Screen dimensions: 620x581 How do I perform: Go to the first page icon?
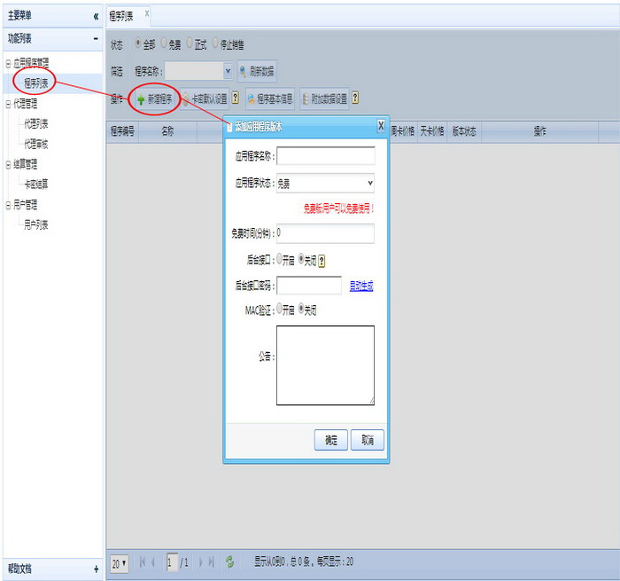pos(143,562)
